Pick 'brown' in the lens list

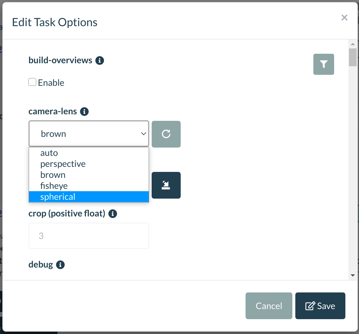[x=53, y=175]
